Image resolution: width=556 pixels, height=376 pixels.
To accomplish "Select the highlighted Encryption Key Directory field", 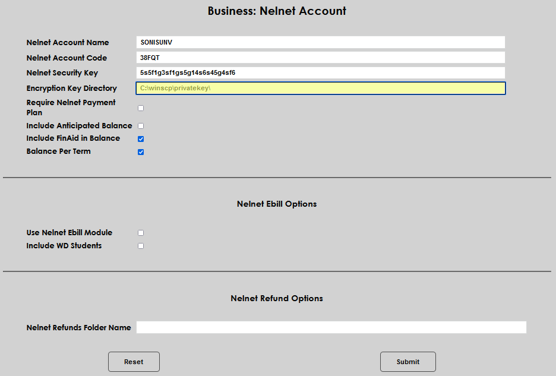I will pos(320,88).
